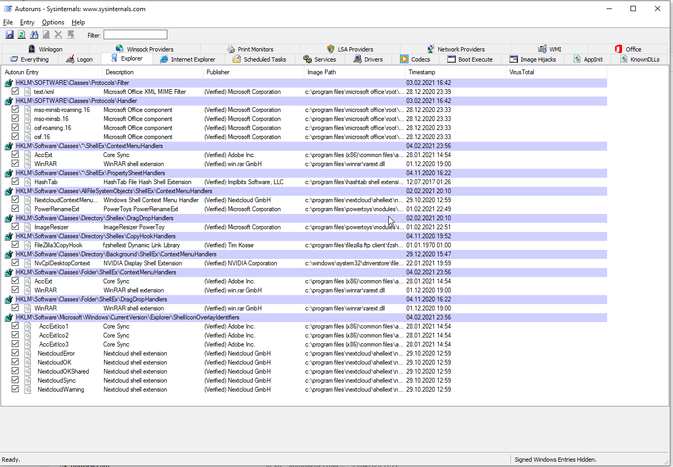Image resolution: width=673 pixels, height=467 pixels.
Task: Click file icon next to FileZilla3CopyHook entry
Action: point(28,245)
